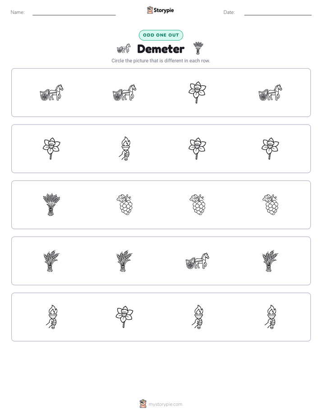The width and height of the screenshot is (322, 417).
Task: Circle the daffodil flower in row one
Action: click(197, 93)
